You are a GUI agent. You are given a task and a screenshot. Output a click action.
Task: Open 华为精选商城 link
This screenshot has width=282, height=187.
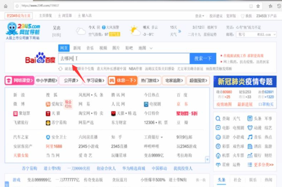pos(134,168)
